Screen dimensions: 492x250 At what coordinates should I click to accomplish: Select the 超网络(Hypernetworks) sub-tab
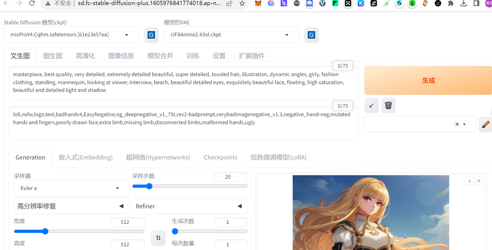click(158, 157)
